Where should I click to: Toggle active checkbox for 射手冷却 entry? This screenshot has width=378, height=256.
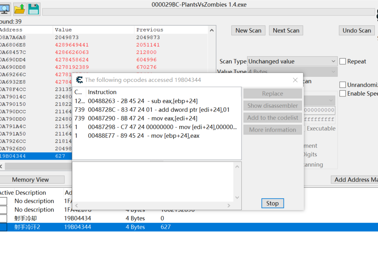pos(3,219)
